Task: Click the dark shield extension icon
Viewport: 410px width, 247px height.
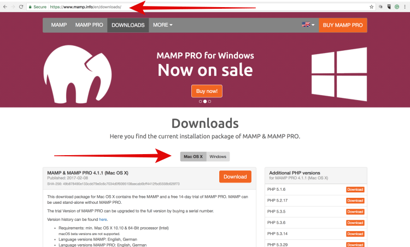Action: (389, 7)
